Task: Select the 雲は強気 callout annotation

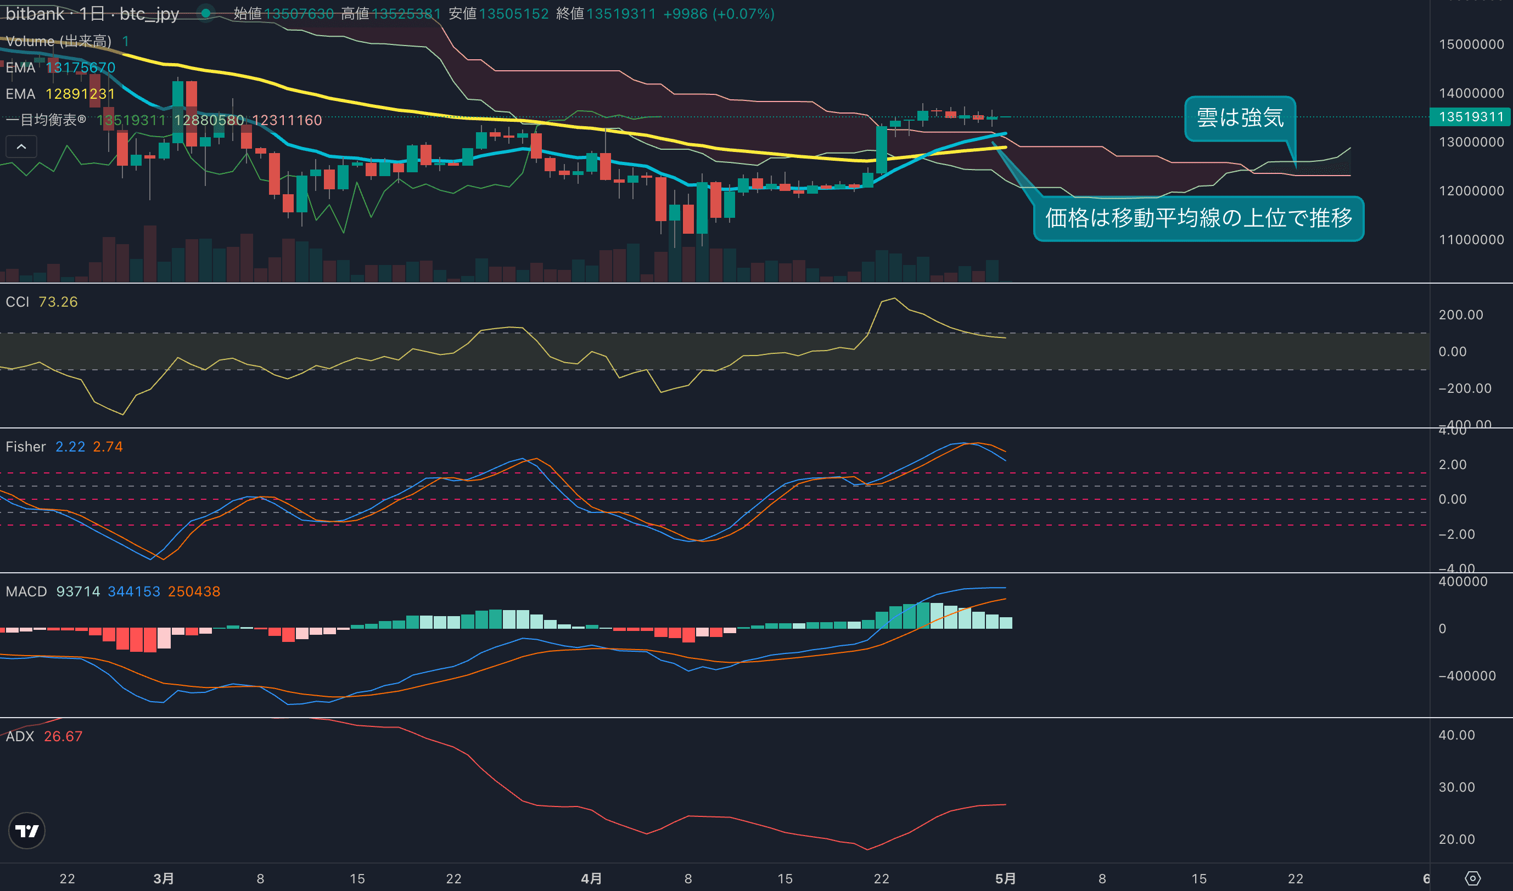Action: click(x=1240, y=119)
